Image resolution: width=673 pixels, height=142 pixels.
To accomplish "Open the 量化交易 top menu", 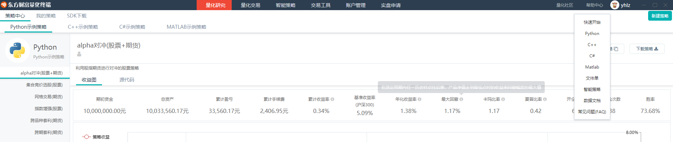I will [x=250, y=5].
